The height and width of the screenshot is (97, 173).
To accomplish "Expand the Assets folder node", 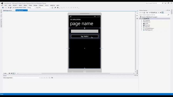I will point(142,23).
